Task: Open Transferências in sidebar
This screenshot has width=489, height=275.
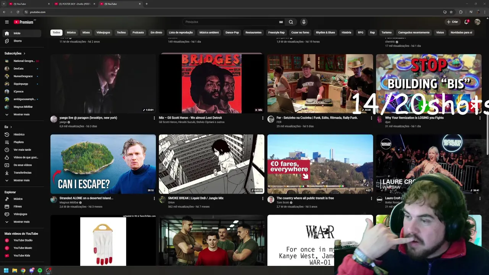Action: point(22,173)
